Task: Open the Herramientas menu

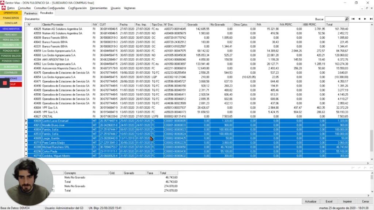Action: tap(99, 8)
